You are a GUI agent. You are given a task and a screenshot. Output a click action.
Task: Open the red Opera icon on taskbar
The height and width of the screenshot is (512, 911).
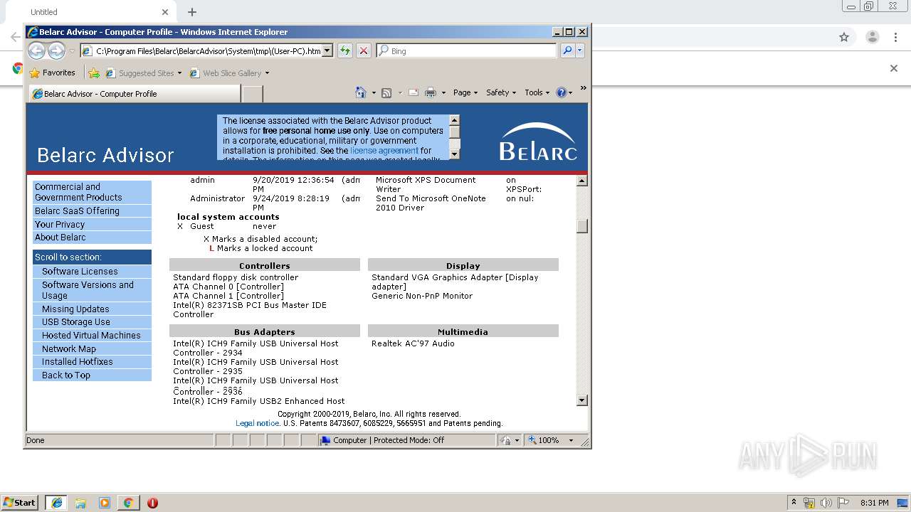tap(152, 503)
